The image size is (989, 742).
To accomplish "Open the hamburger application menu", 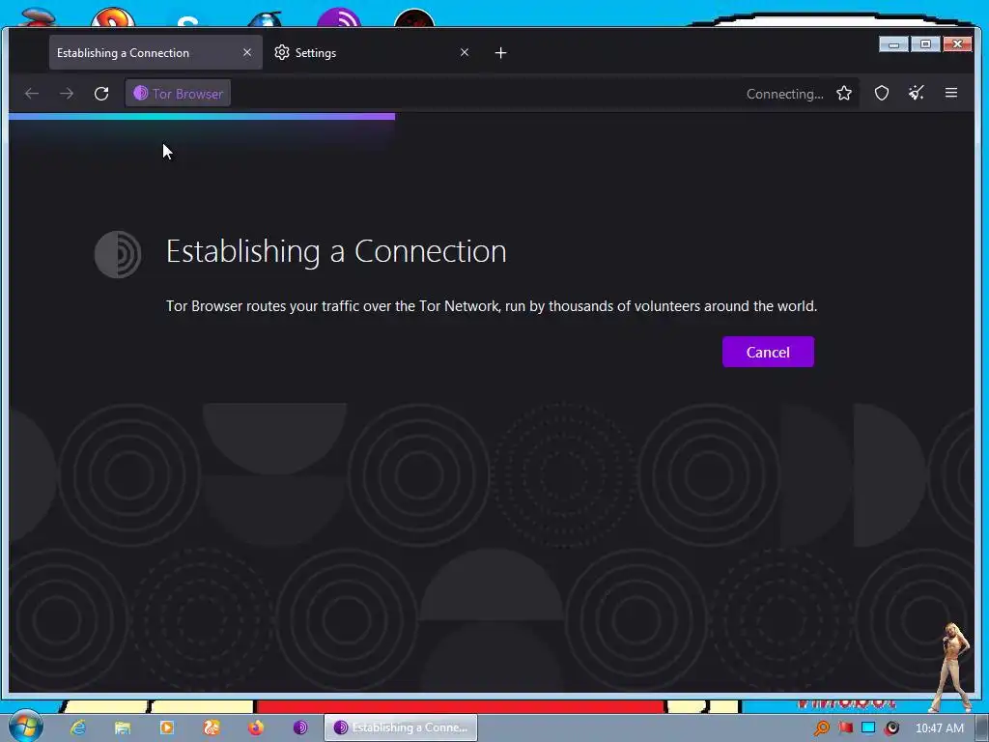I will pos(951,94).
